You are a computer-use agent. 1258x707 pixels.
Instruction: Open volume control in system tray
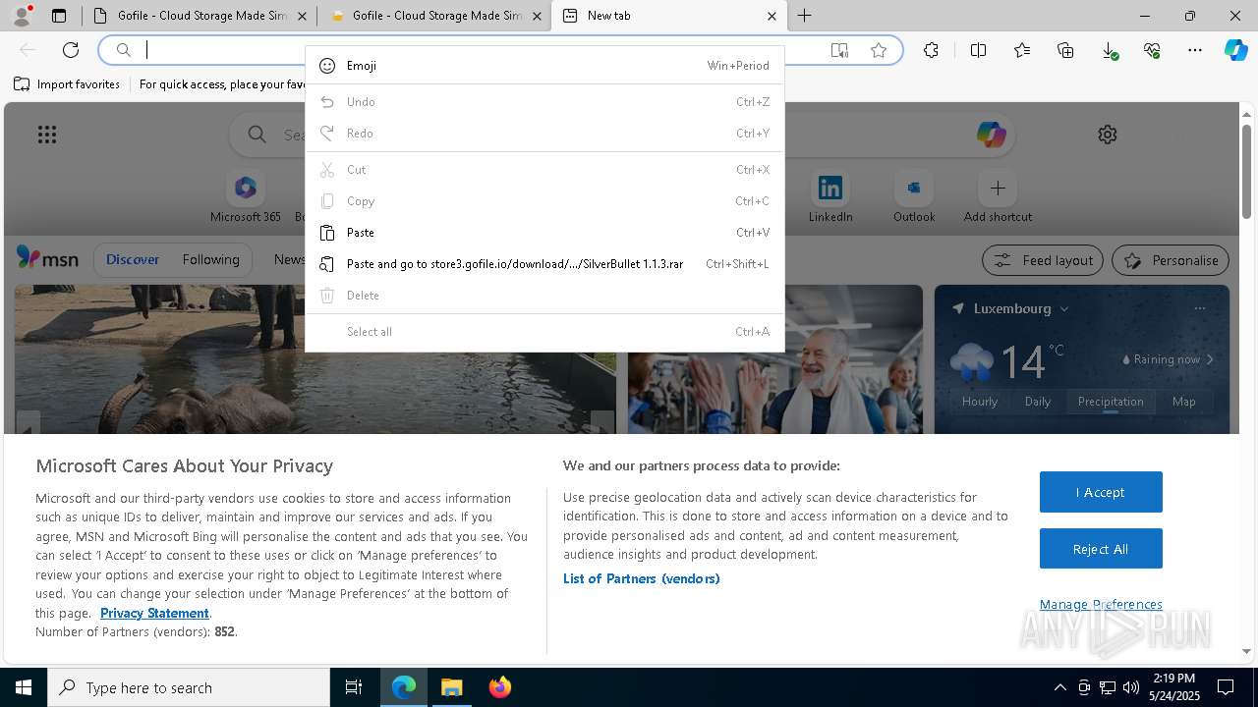pos(1131,687)
